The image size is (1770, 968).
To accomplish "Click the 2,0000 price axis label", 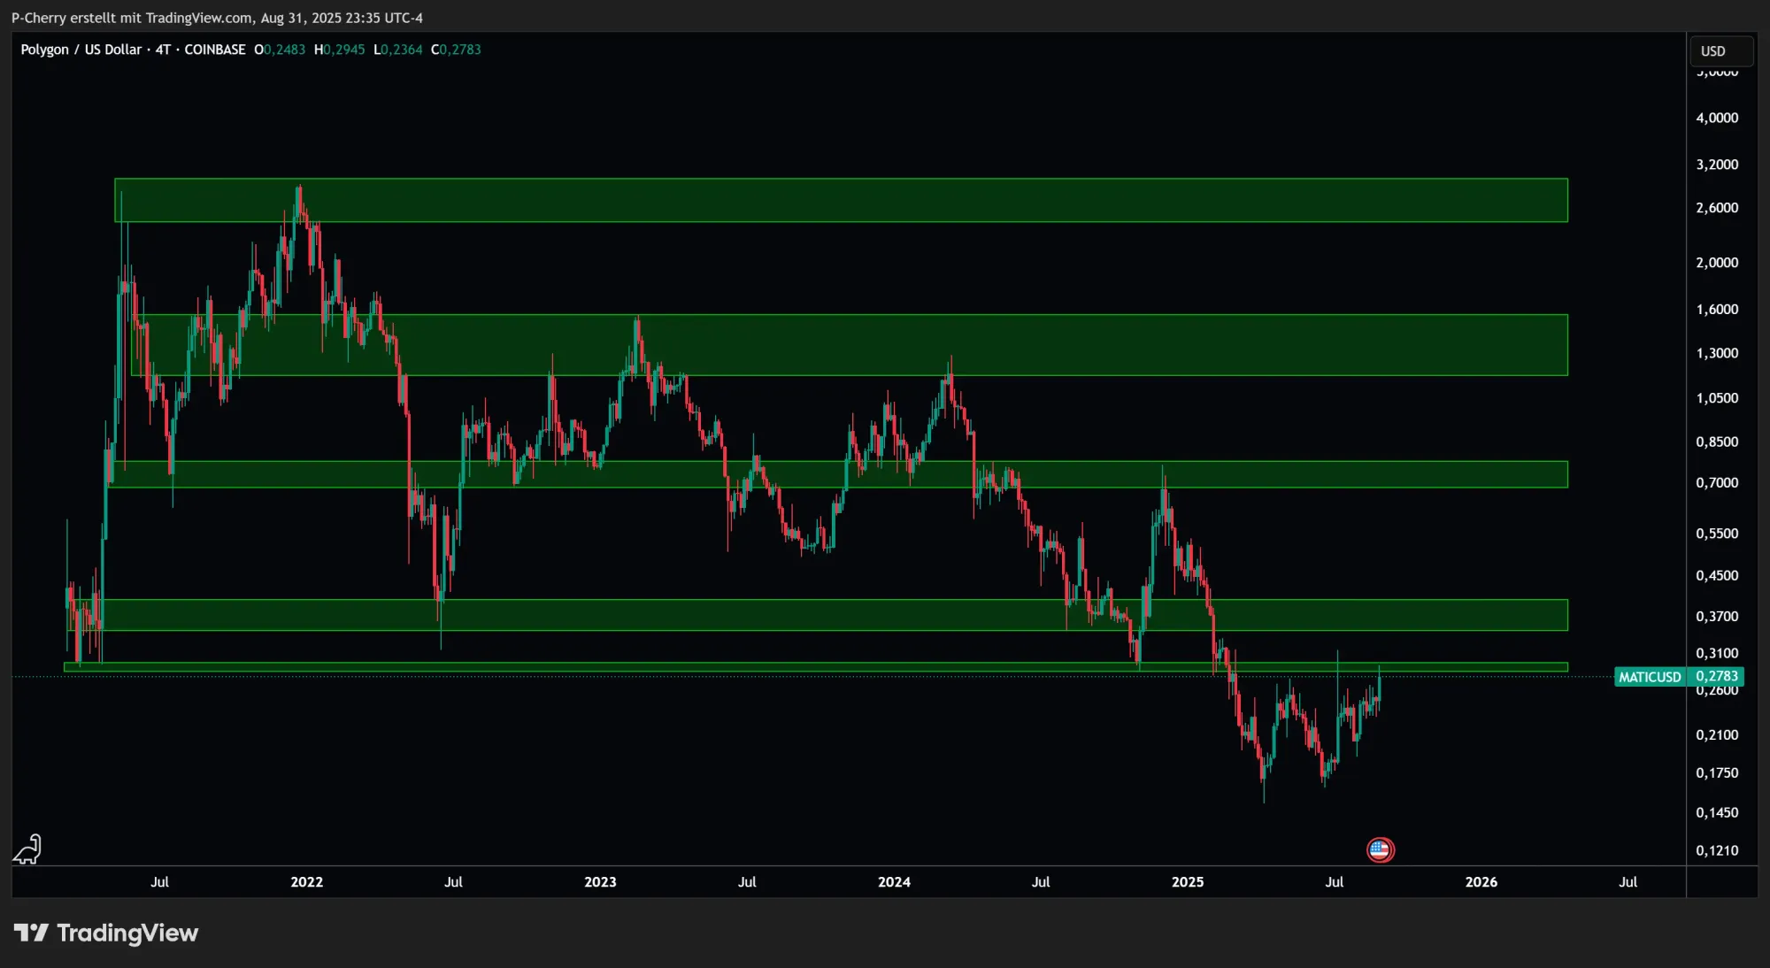I will click(1717, 263).
